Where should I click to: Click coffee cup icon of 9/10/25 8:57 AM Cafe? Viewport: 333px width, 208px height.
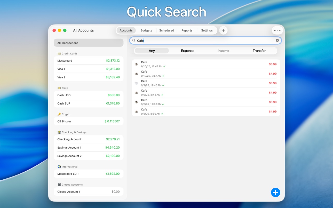[x=137, y=74]
